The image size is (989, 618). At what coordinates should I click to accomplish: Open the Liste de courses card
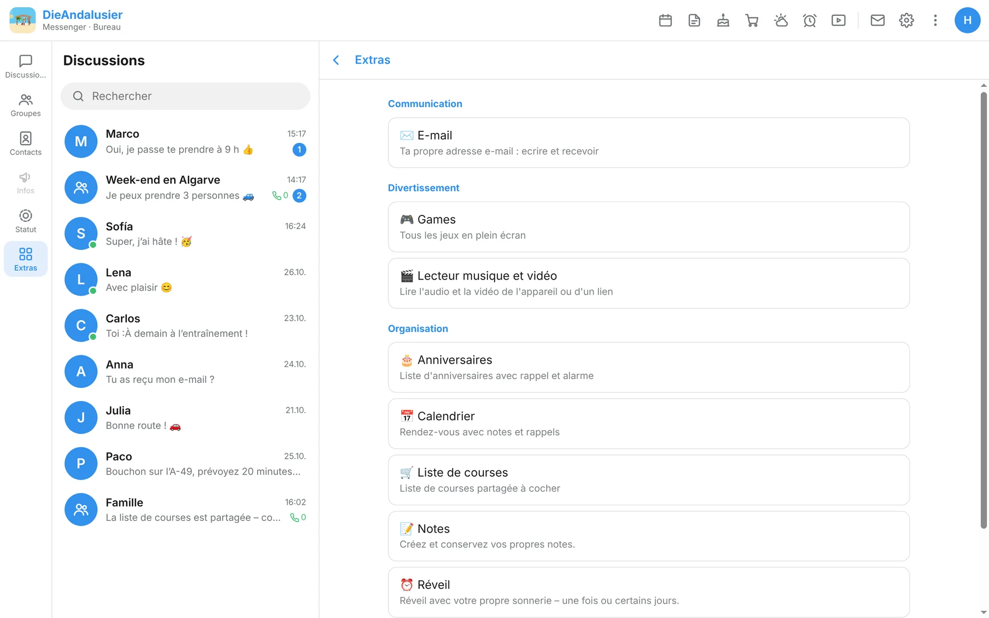coord(648,480)
